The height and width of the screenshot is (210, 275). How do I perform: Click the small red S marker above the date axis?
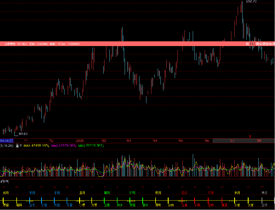(250, 136)
